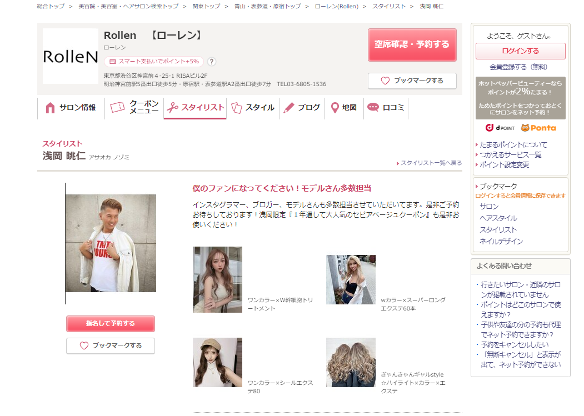This screenshot has width=584, height=416.
Task: Click the ローレン(Rollen) breadcrumb
Action: coord(337,6)
